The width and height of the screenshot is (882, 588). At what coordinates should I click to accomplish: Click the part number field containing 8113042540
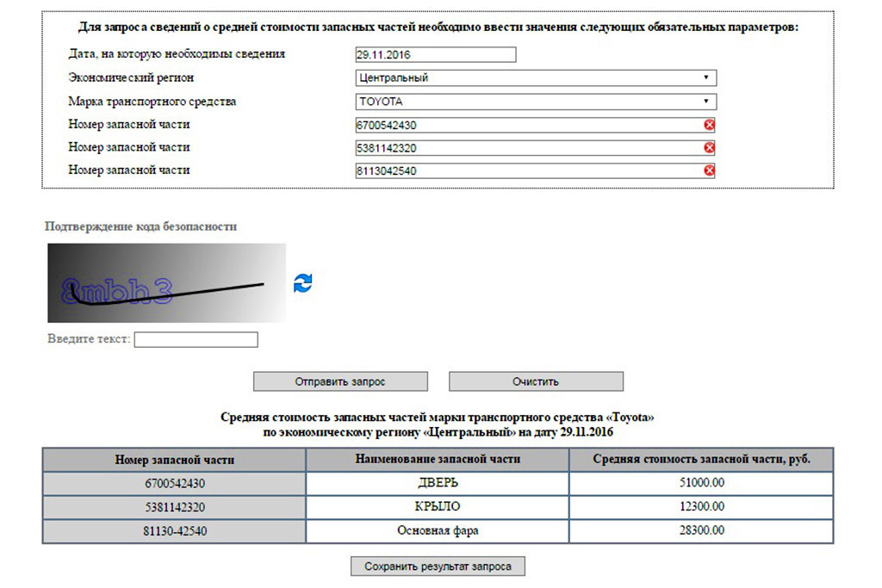tap(527, 170)
